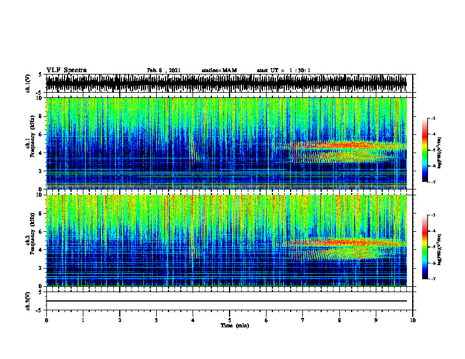This screenshot has height=359, width=465.
Task: Click time axis tick label "3"
Action: [156, 320]
